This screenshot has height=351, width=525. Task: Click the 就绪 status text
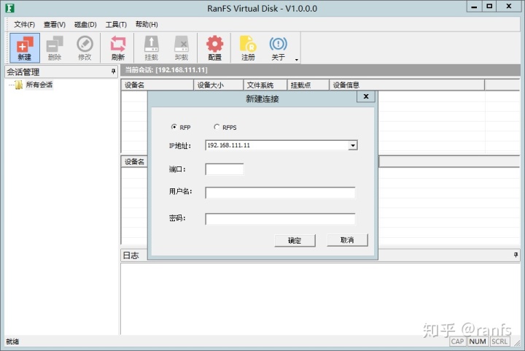point(12,342)
